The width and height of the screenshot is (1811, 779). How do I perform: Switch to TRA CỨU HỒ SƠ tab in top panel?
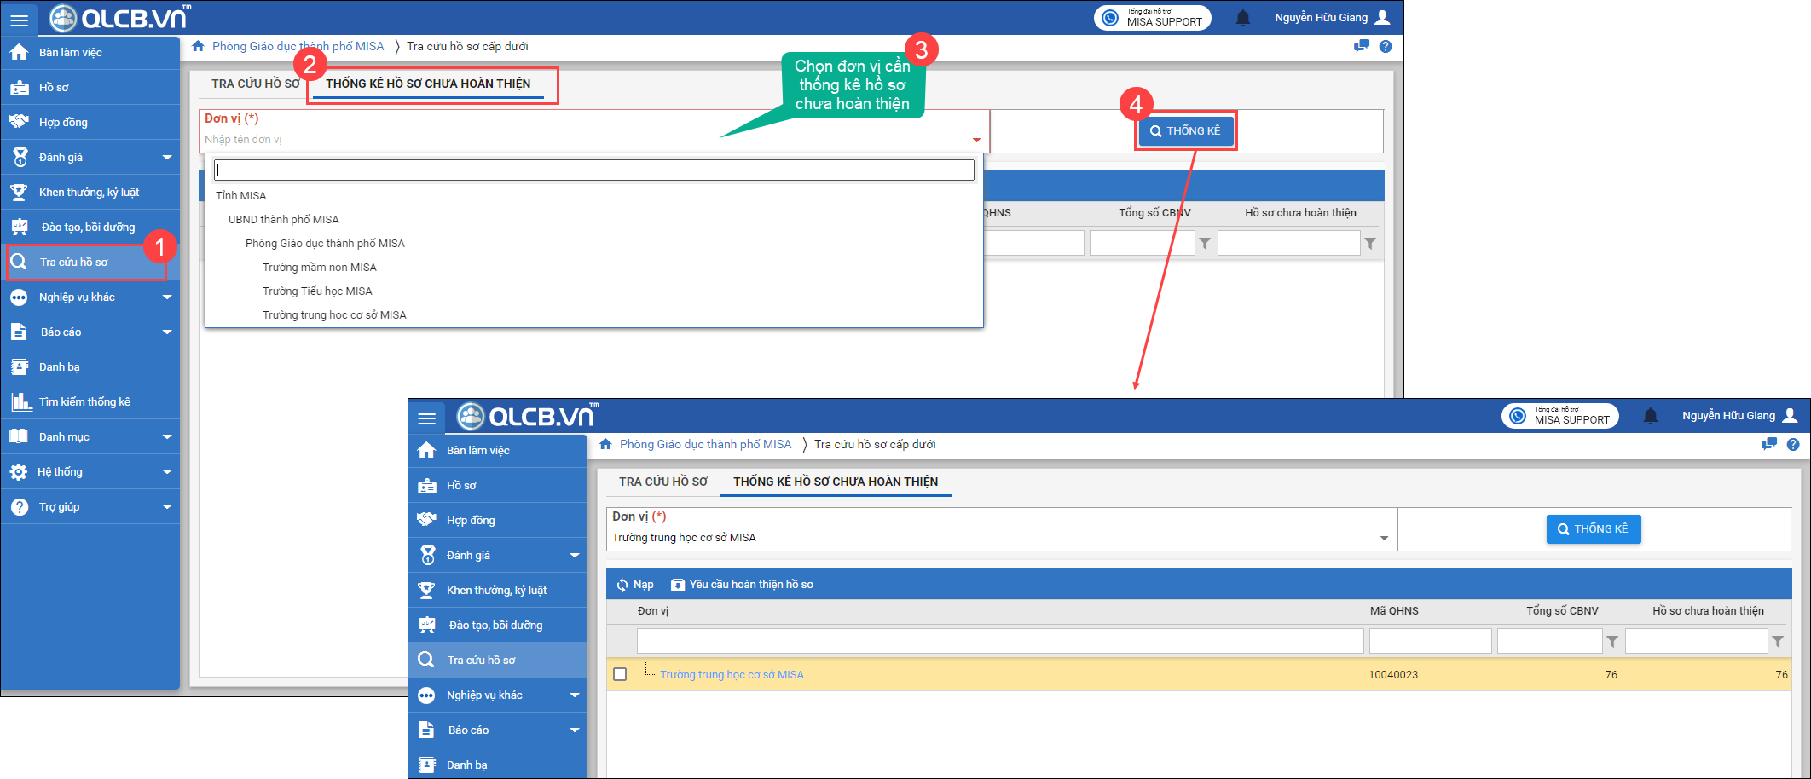[x=255, y=84]
